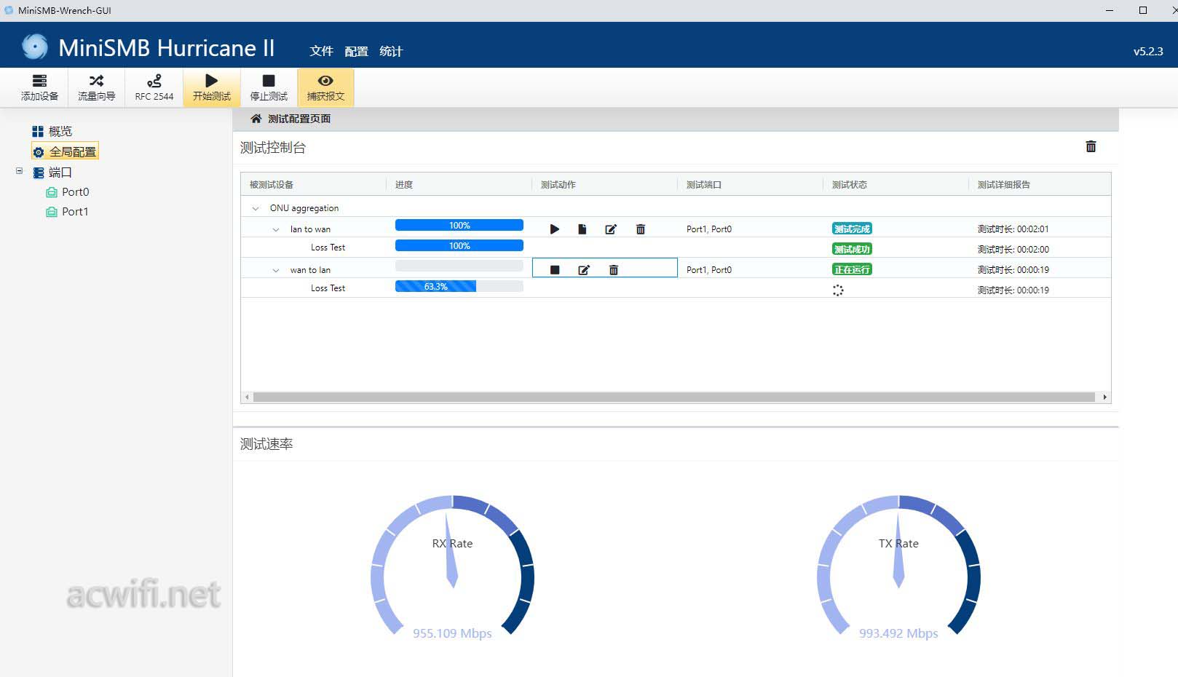Screen dimensions: 1178x677
Task: Click the 测试控制台 section heading
Action: (x=273, y=148)
